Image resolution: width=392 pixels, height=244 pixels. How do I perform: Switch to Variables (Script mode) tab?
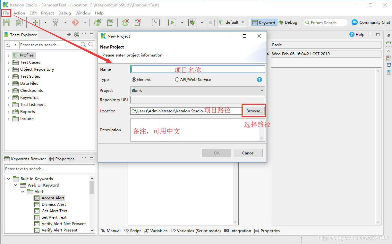196,231
